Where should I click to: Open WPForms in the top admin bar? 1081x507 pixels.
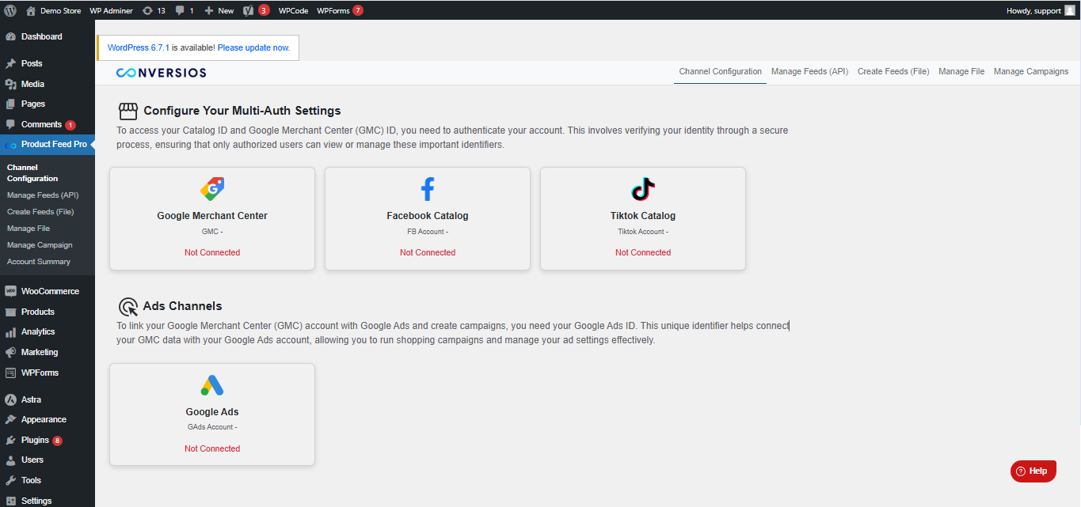[340, 10]
